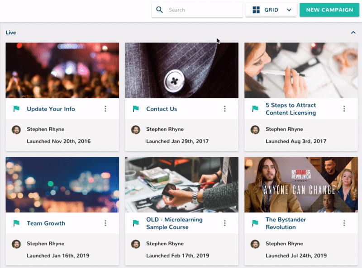
Task: Click the green flag on Contact Us
Action: 136,109
